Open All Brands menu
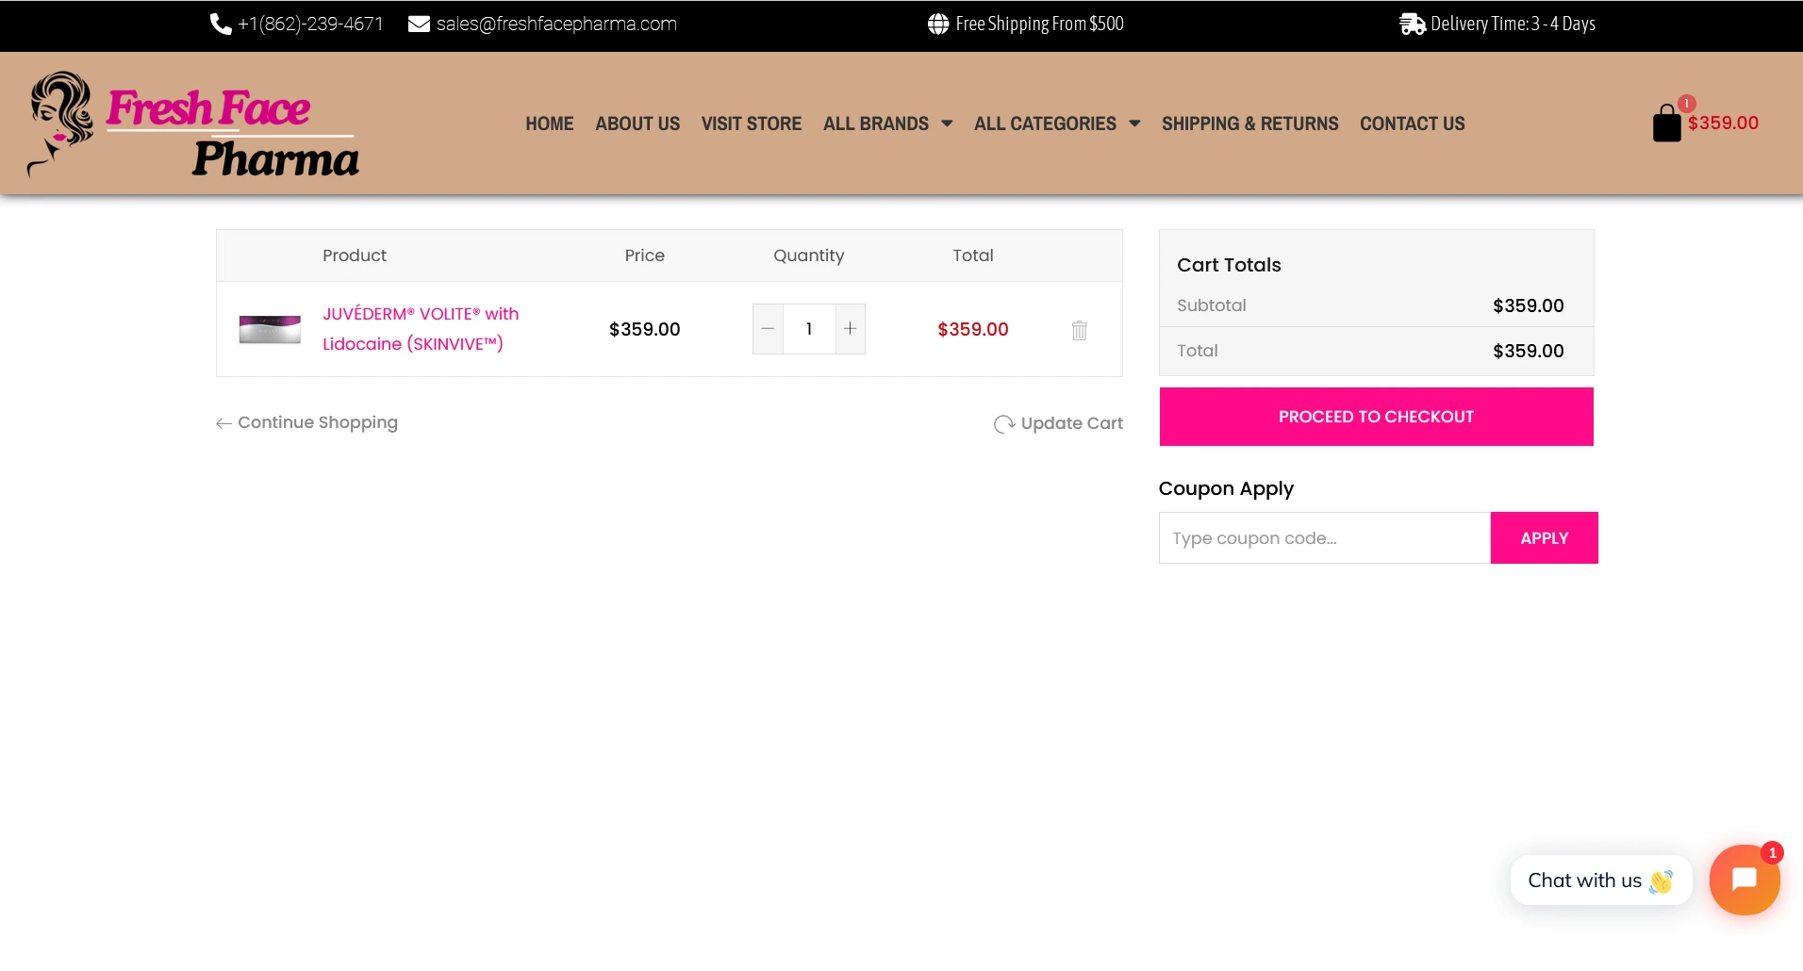This screenshot has height=971, width=1803. coord(876,123)
